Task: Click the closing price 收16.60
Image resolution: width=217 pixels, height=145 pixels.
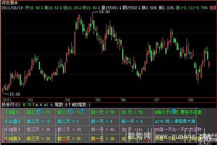Action: [x=89, y=8]
